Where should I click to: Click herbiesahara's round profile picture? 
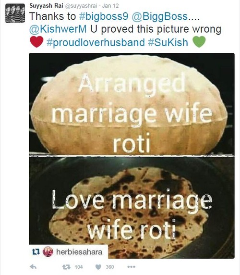[48, 251]
